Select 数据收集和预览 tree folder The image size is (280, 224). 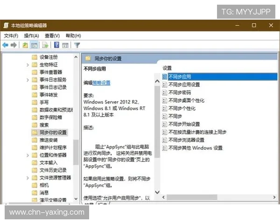pos(56,110)
